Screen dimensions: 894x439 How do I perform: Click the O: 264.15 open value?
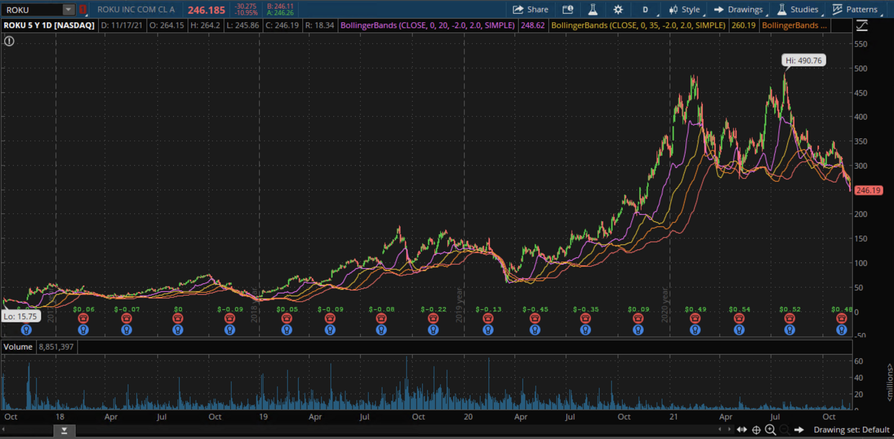coord(168,25)
